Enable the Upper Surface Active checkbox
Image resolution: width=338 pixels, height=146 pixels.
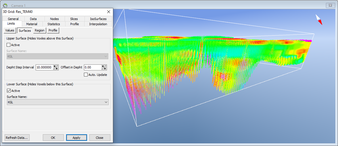click(8, 45)
